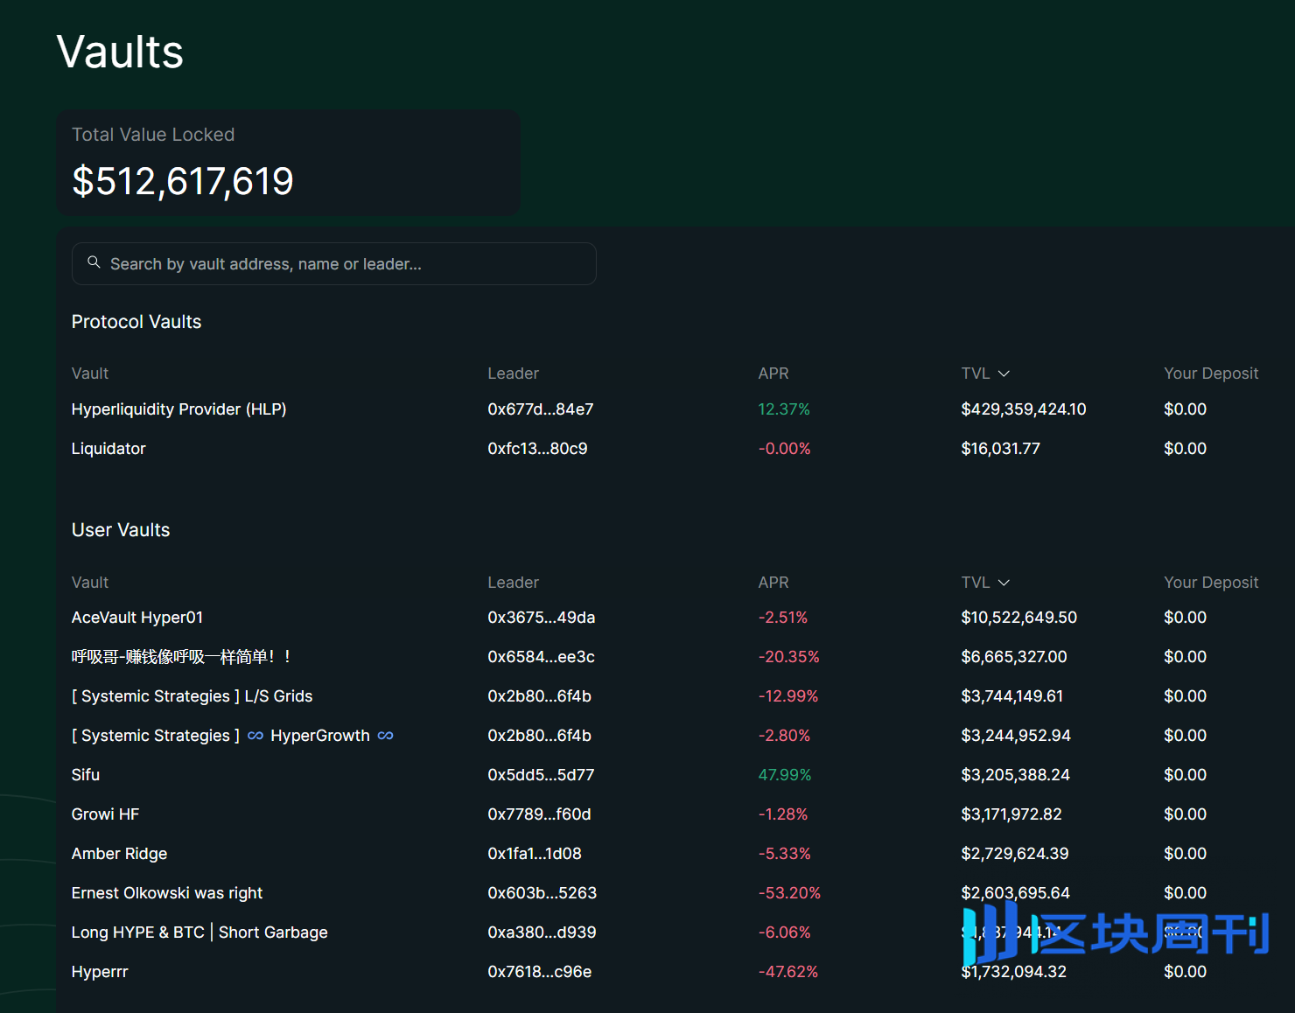
Task: Sort Protocol Vaults by TVL chevron
Action: [1004, 374]
